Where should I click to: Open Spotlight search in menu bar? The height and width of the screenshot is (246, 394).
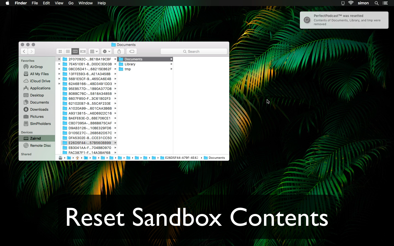(x=376, y=3)
